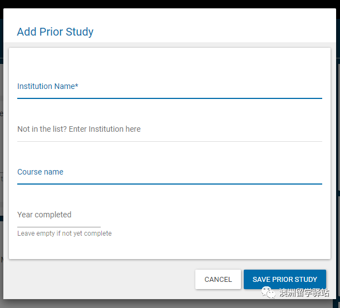Click the asterisk after Institution Name
This screenshot has height=308, width=340.
77,86
